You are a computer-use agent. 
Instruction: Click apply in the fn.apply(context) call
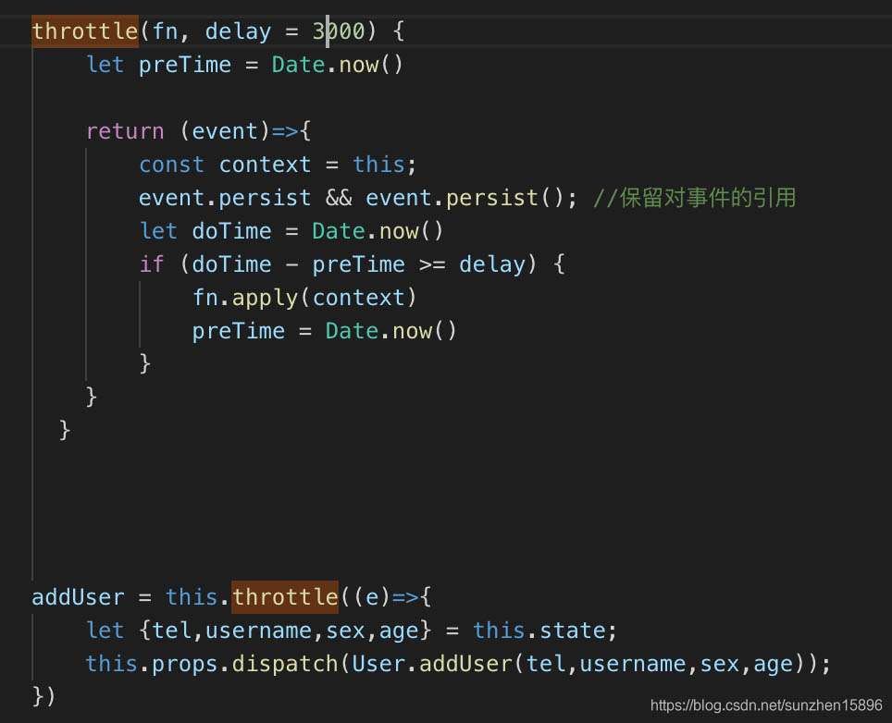272,298
